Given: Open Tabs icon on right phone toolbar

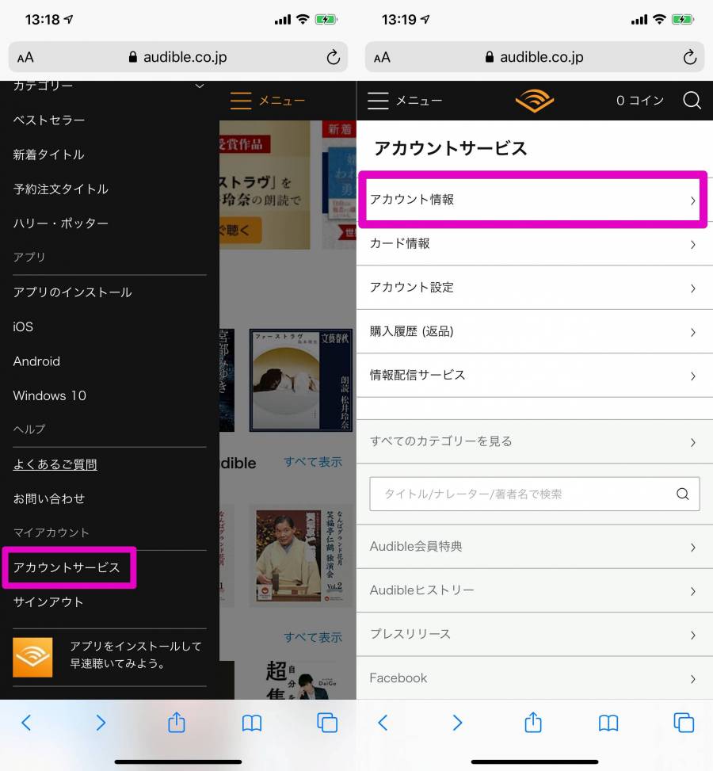Looking at the screenshot, I should [x=684, y=723].
